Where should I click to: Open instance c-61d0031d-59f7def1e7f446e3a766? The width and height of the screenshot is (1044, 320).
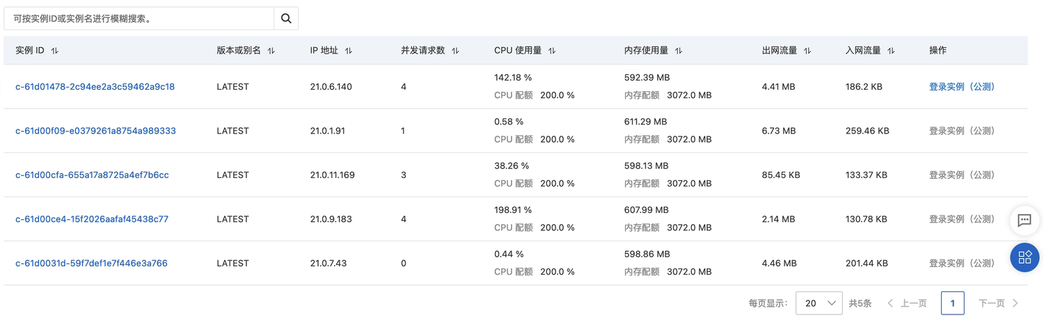click(x=91, y=263)
